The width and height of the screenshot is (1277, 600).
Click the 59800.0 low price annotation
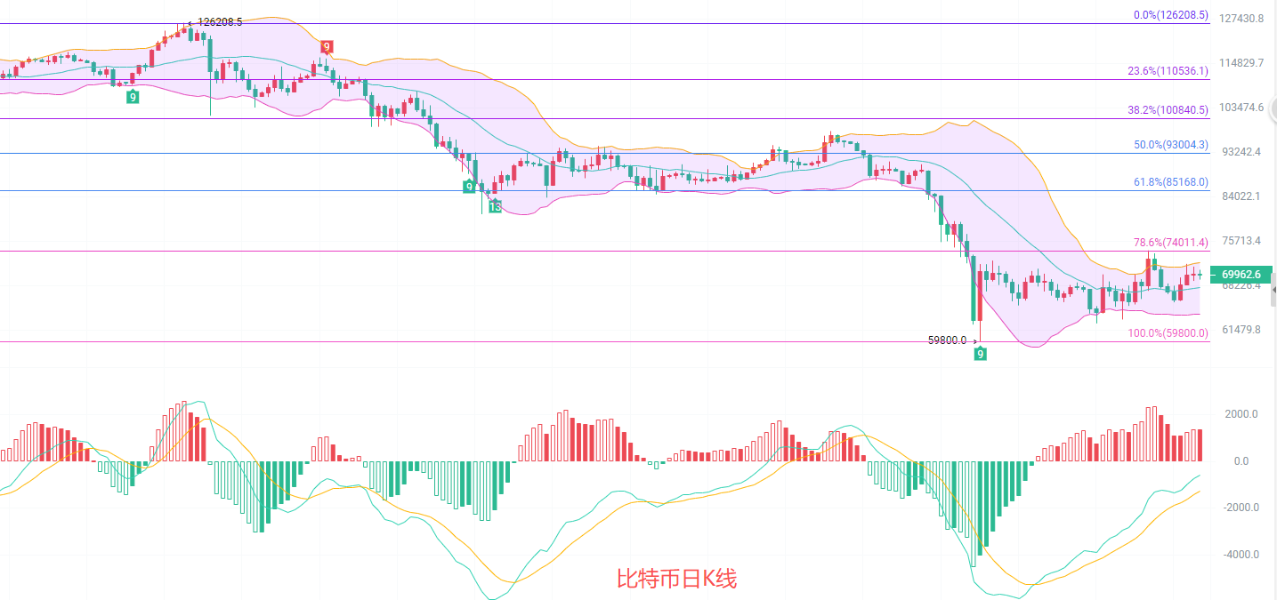947,340
